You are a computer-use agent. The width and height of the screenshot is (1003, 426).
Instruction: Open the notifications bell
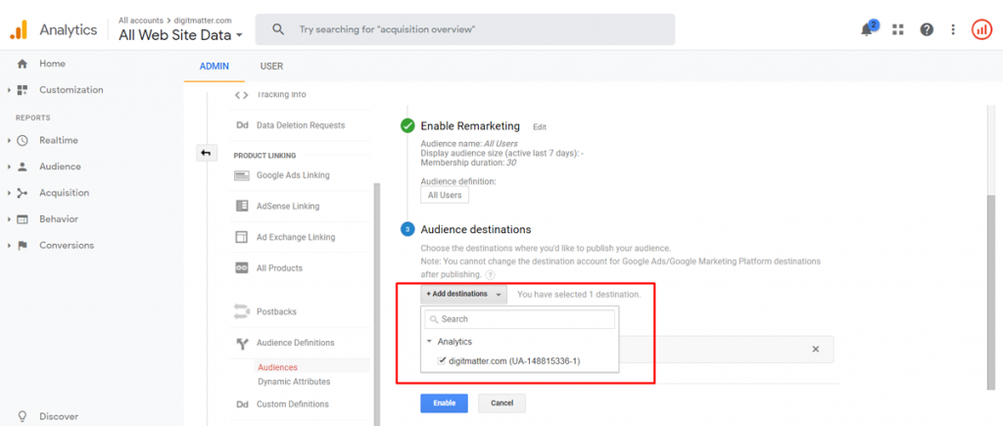pos(868,29)
